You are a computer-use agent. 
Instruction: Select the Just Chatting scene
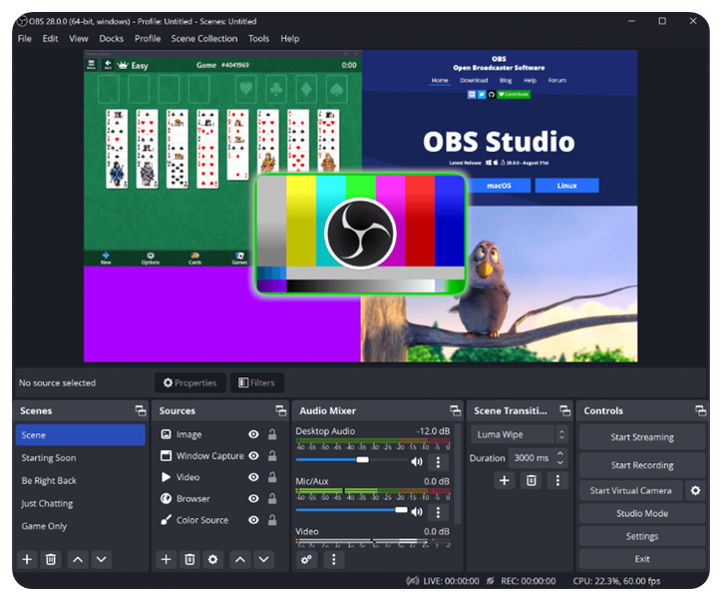[81, 503]
